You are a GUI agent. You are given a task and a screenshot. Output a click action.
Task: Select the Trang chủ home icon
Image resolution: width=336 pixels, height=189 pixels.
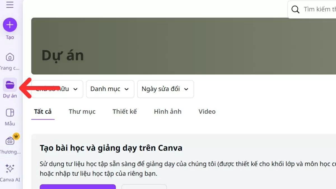click(x=10, y=57)
